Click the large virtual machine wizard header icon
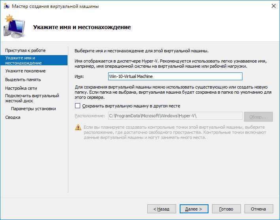This screenshot has width=280, height=220. [16, 27]
